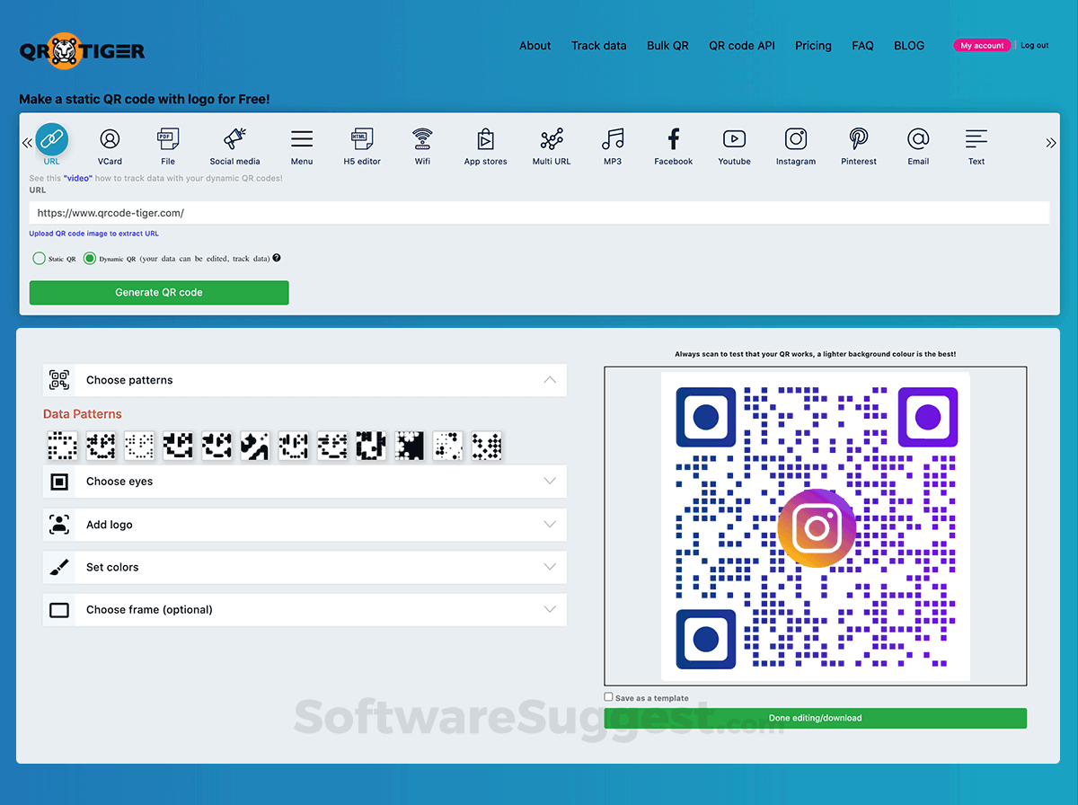
Task: Enable Save as a template
Action: [x=608, y=697]
